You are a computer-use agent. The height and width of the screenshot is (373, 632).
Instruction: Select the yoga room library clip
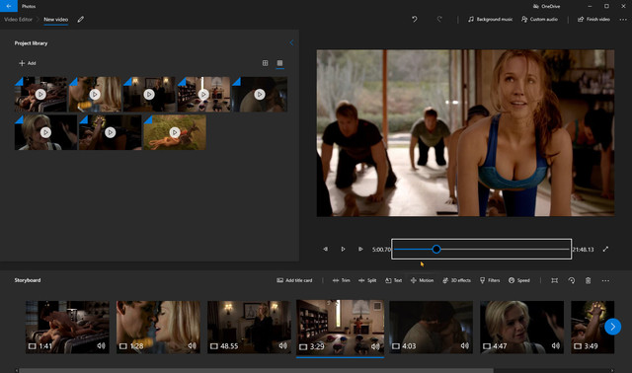click(204, 95)
